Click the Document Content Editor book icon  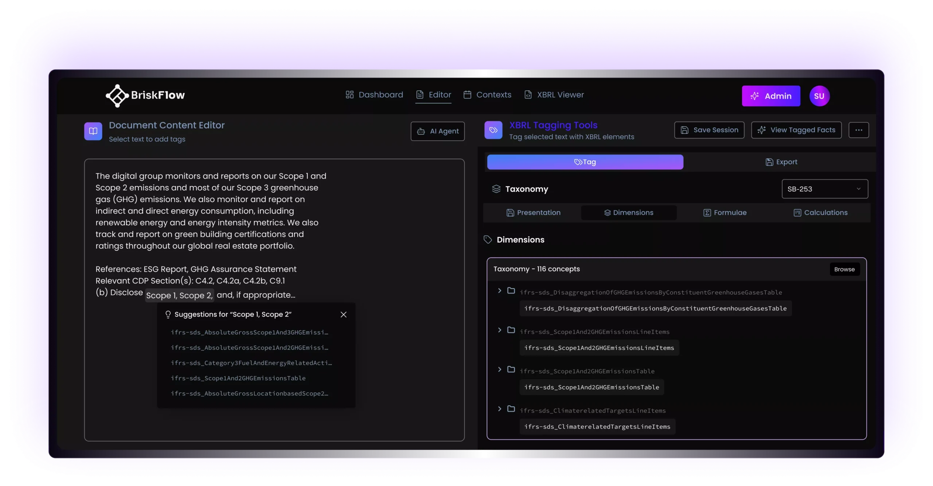(93, 131)
